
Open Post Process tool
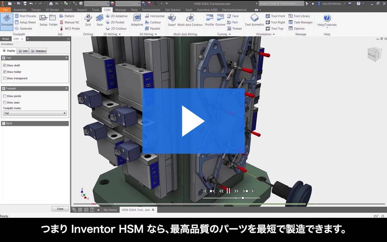click(x=25, y=16)
